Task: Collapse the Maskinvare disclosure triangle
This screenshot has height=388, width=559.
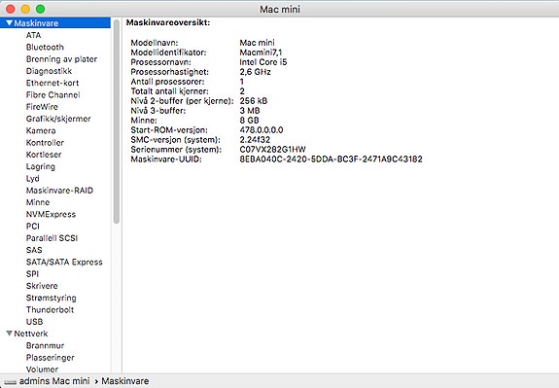Action: point(10,23)
